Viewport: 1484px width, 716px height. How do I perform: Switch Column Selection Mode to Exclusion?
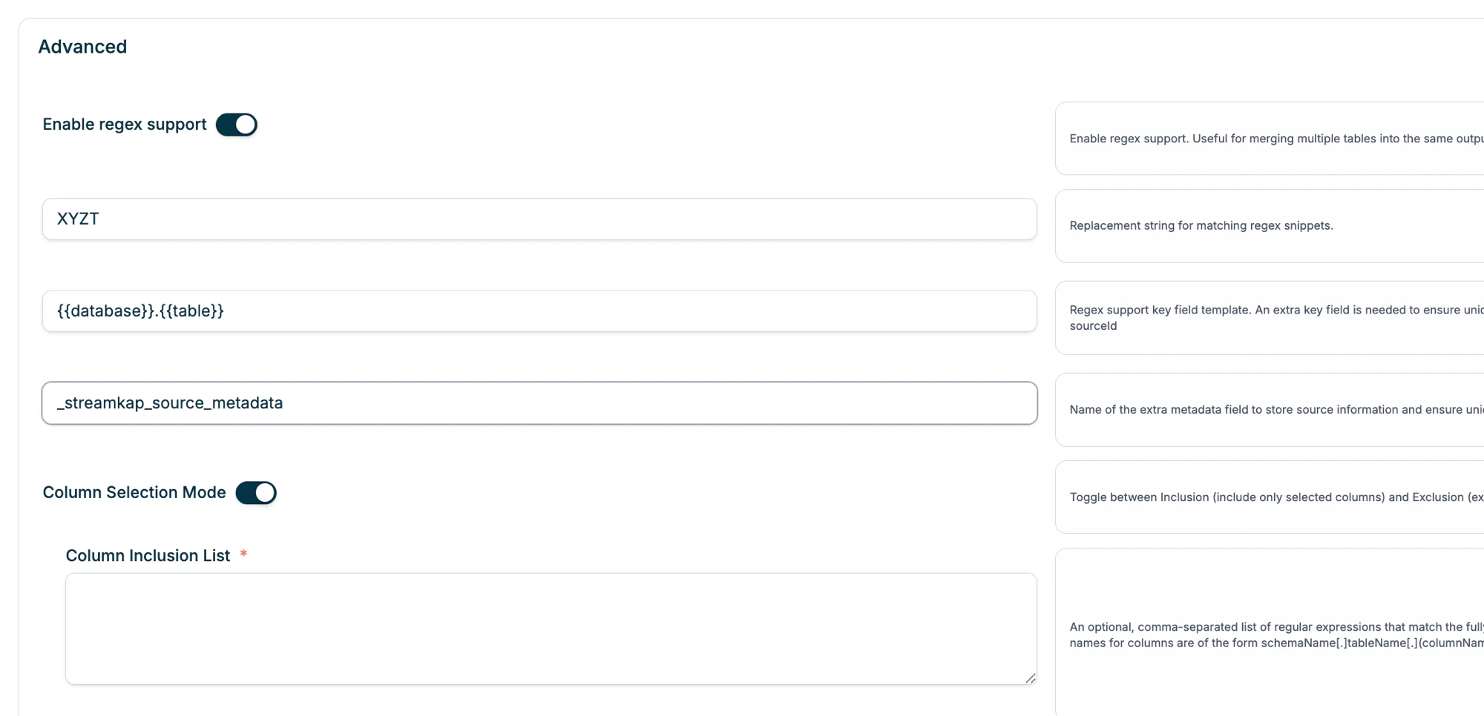coord(256,492)
